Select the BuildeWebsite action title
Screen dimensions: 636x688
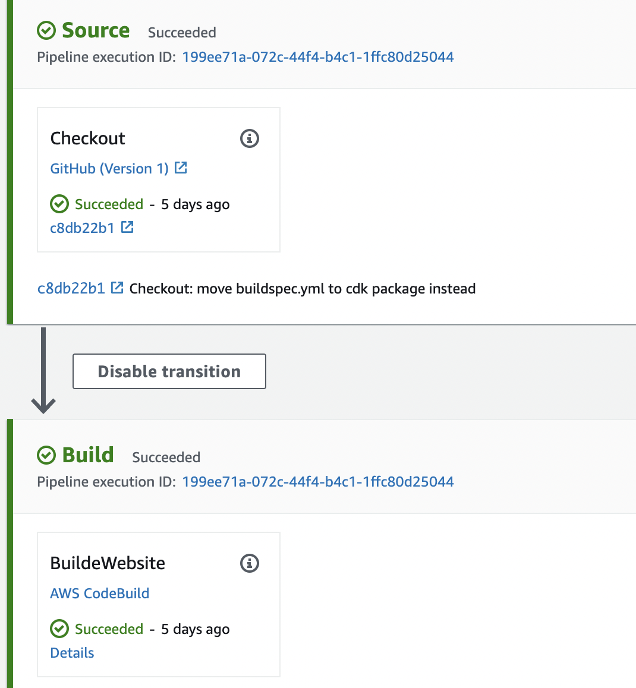point(108,563)
